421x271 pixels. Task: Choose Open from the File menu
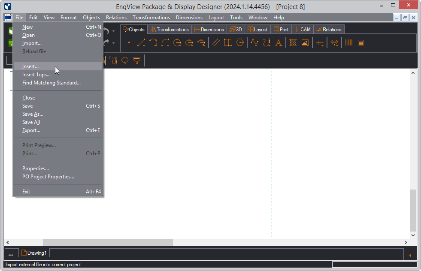pyautogui.click(x=58, y=35)
